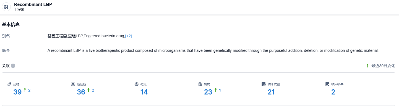Open the info tooltip icon next to 关联

point(13,66)
